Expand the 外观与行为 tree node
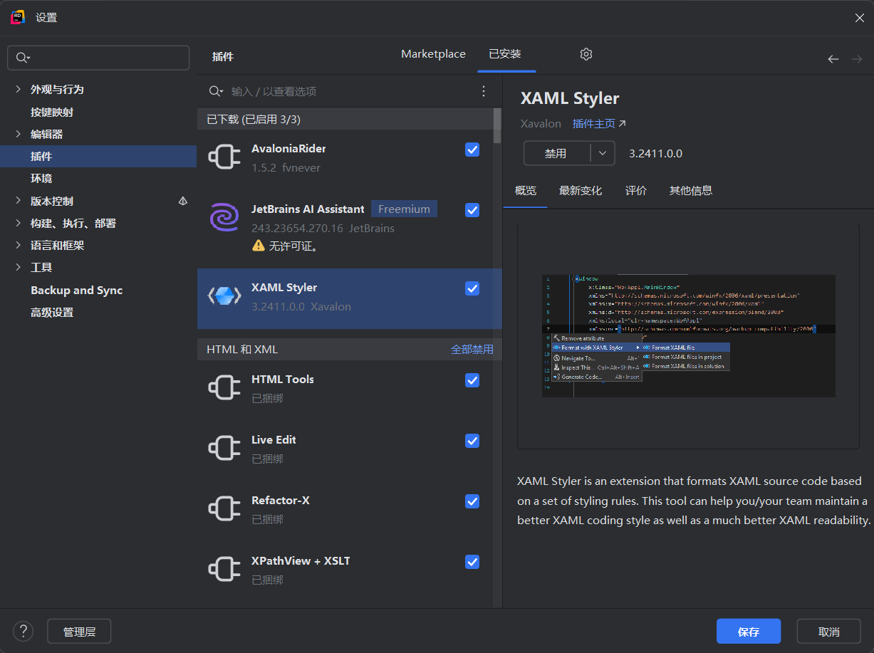 (19, 89)
